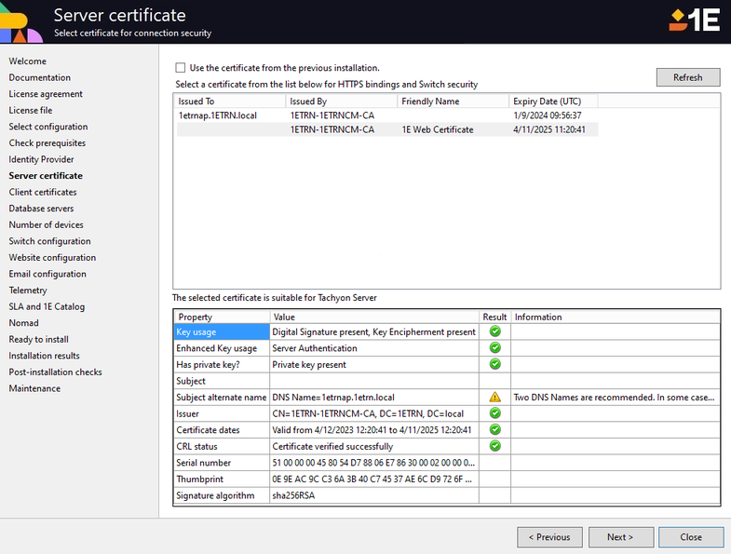This screenshot has width=731, height=554.
Task: Click the green check for Enhanced Key usage
Action: click(494, 348)
